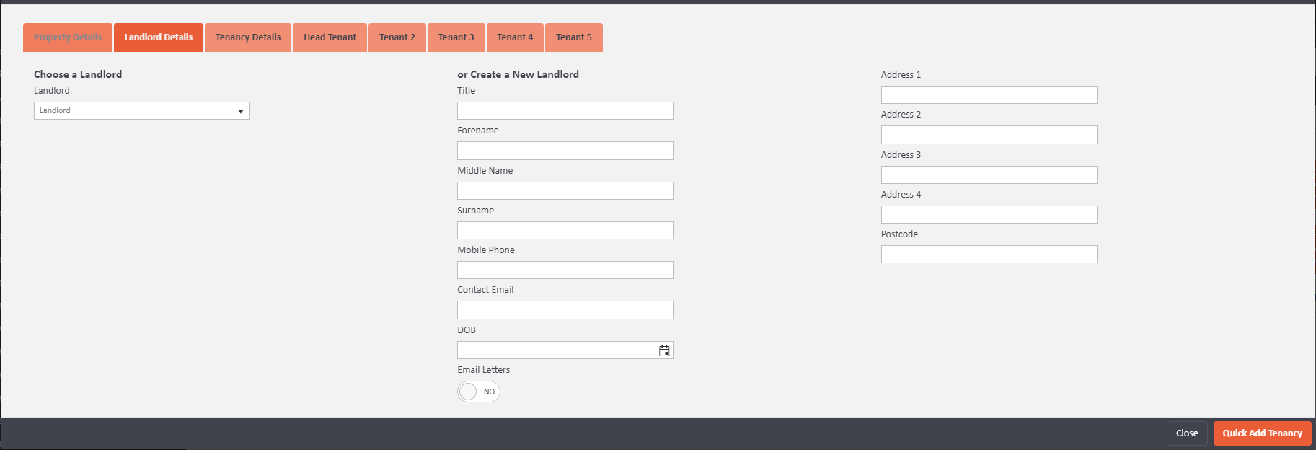Click the Postcode input field
The image size is (1316, 450).
click(x=989, y=255)
